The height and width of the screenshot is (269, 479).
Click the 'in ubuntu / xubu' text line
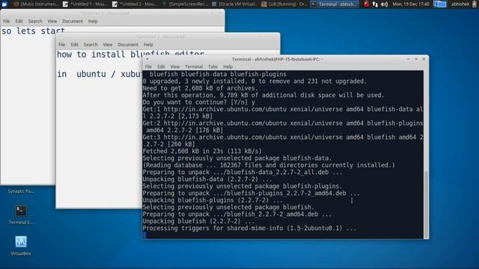pyautogui.click(x=100, y=74)
